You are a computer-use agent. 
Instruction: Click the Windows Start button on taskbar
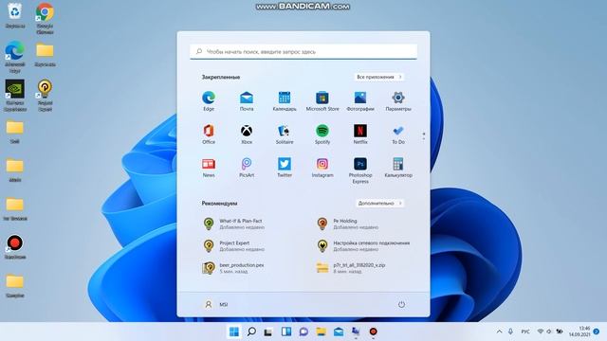click(234, 332)
